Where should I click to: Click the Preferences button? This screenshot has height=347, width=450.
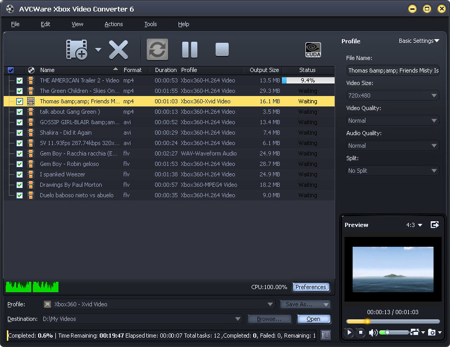pyautogui.click(x=311, y=287)
